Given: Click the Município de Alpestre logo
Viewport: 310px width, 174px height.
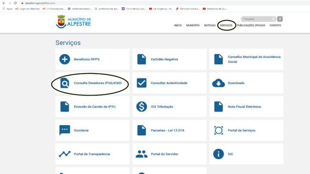Looking at the screenshot, I should pos(73,22).
